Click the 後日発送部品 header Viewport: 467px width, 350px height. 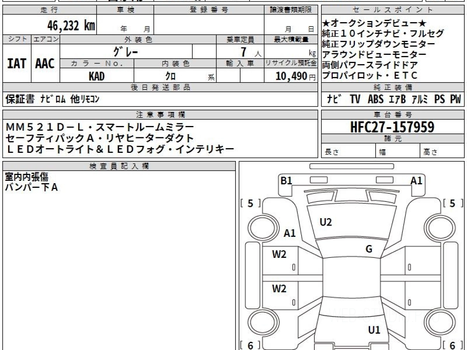click(160, 87)
